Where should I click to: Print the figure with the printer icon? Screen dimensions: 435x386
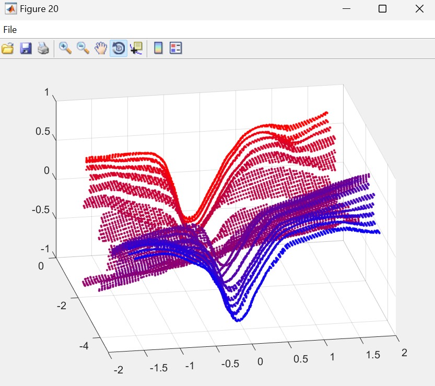[43, 49]
